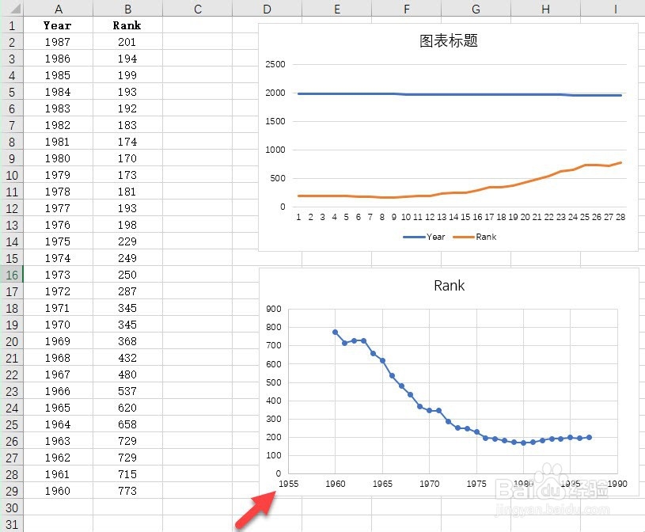Select cell with value 181
The width and height of the screenshot is (645, 532).
click(127, 192)
